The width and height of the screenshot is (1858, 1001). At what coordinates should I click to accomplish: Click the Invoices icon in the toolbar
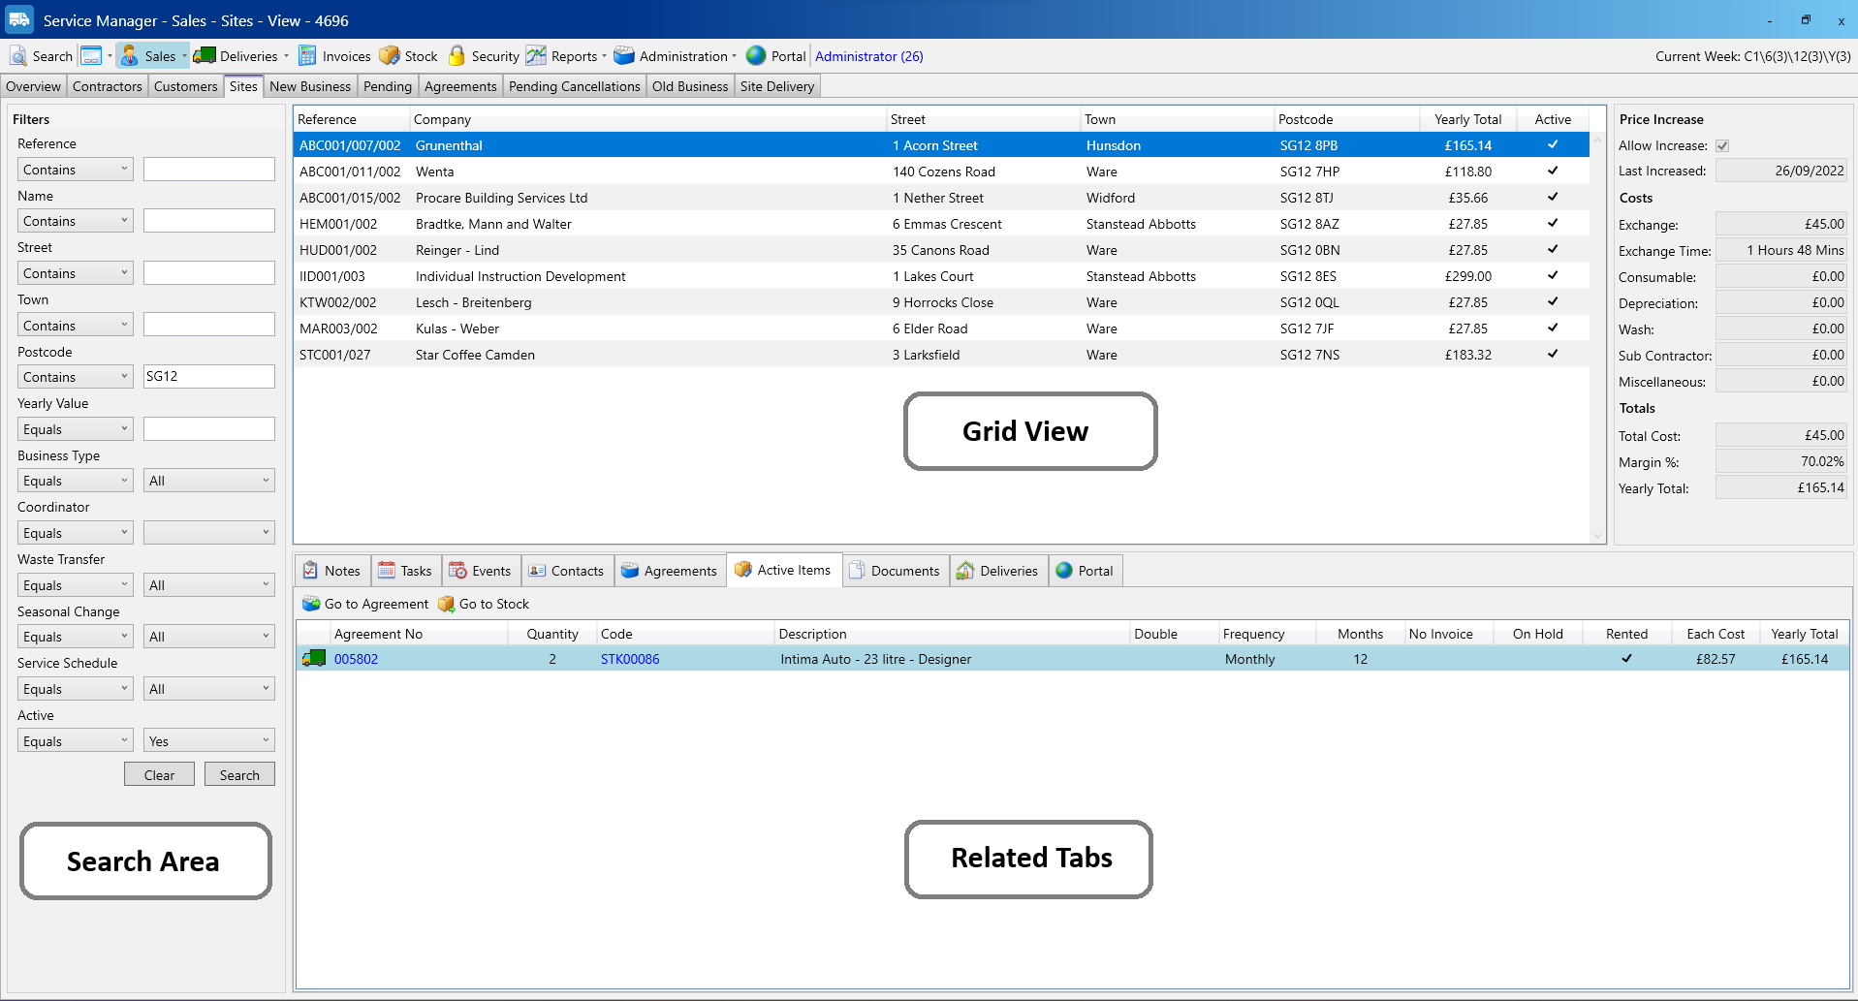(x=307, y=56)
